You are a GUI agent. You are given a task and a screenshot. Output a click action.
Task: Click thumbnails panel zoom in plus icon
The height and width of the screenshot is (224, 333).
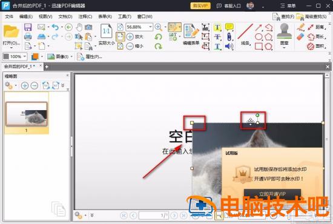25,85
